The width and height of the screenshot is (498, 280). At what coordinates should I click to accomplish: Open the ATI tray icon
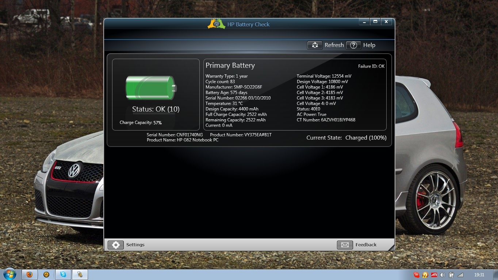pos(434,275)
